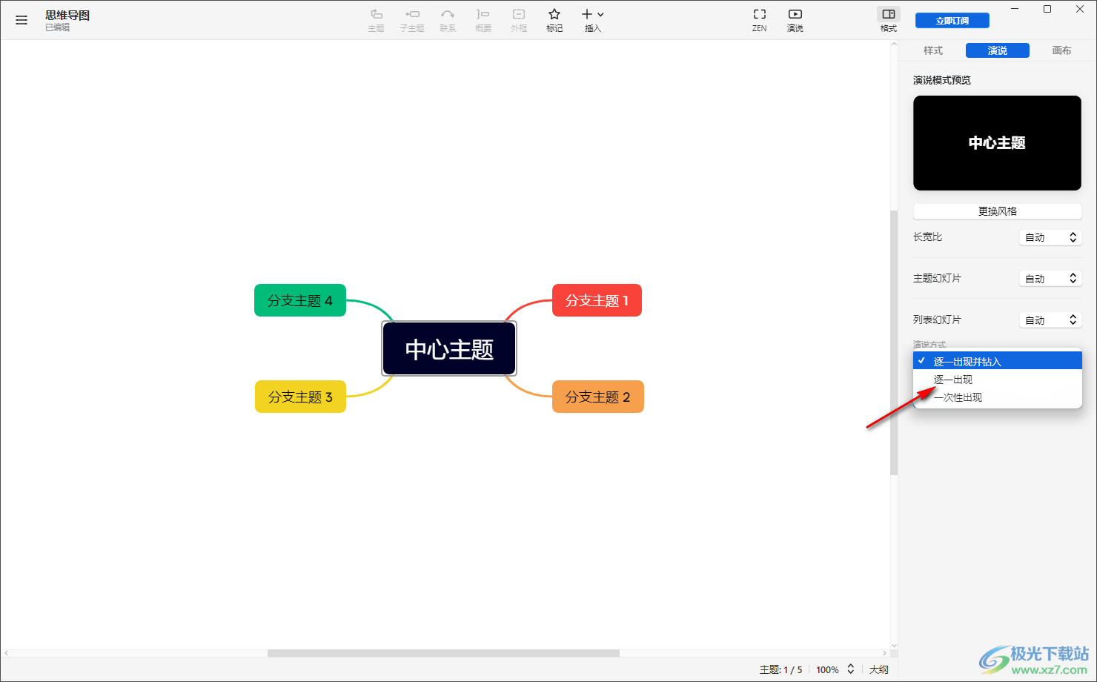
Task: Open the Outline (大纲) view
Action: point(879,669)
